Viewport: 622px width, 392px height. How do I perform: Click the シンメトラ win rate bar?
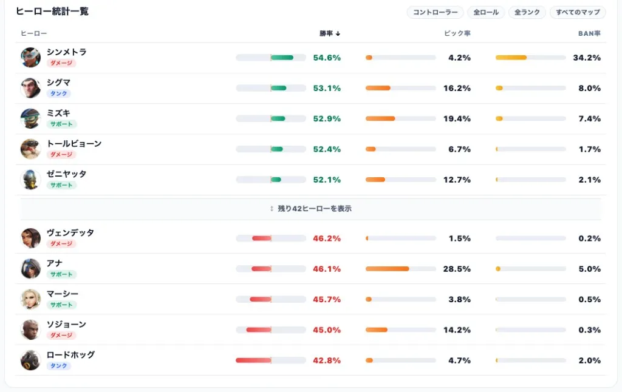(271, 58)
